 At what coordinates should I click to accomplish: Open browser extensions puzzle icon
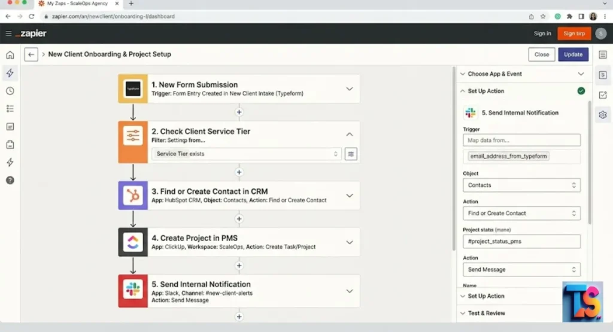[x=569, y=16]
